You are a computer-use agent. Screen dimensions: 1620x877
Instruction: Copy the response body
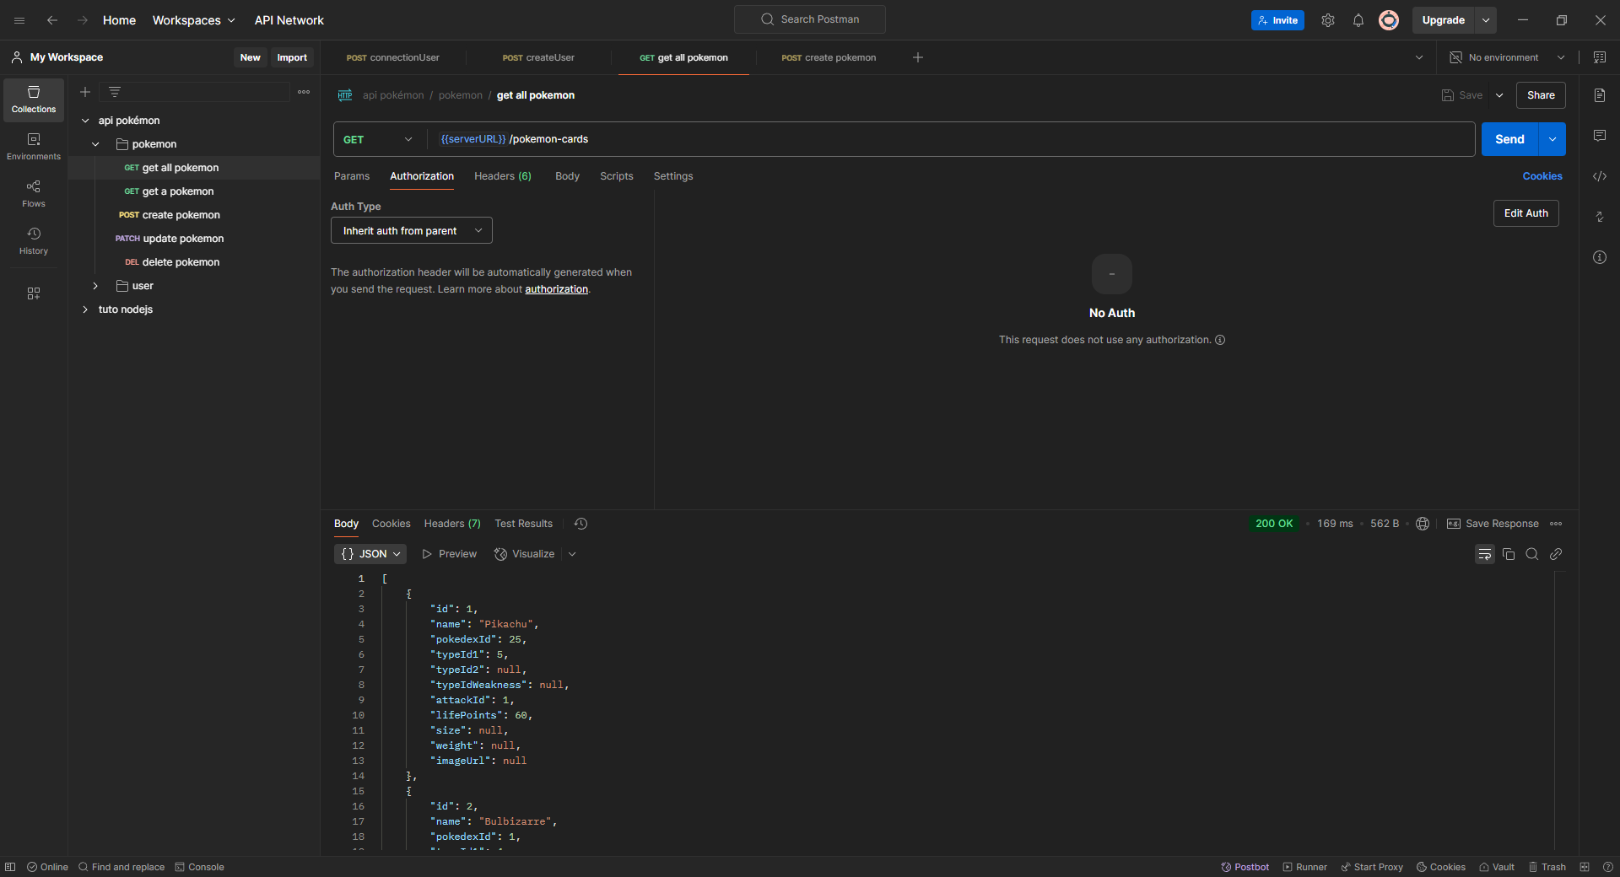coord(1509,554)
